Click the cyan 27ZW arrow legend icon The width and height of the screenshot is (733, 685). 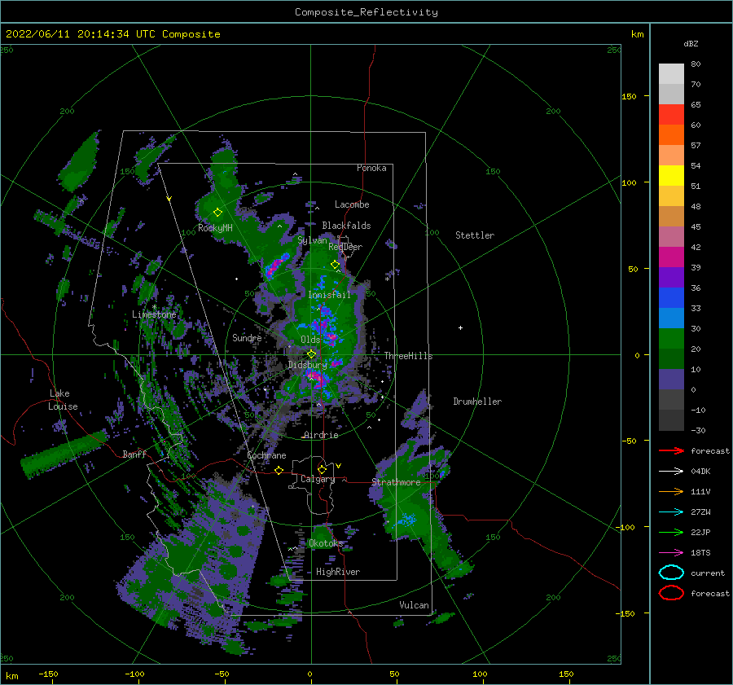(x=671, y=512)
